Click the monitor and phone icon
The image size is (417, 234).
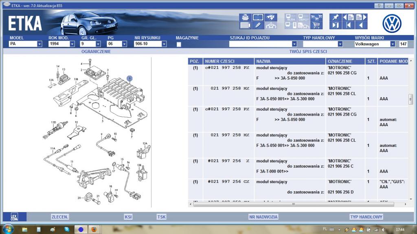pos(291,26)
